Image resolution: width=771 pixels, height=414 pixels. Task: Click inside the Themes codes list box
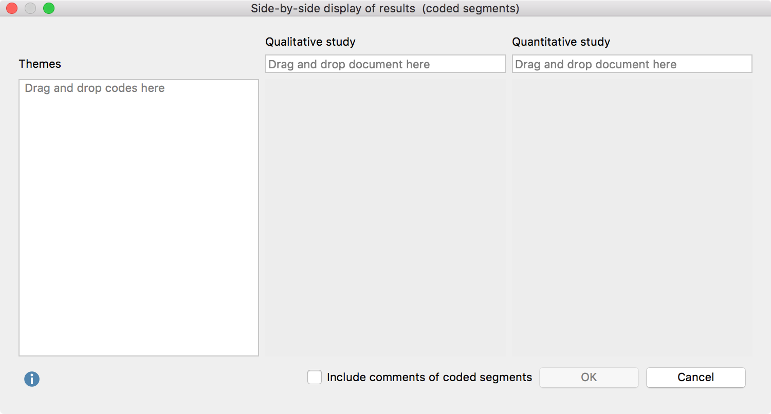139,218
